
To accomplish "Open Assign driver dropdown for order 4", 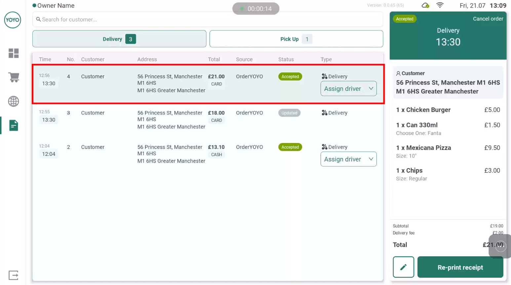I will pyautogui.click(x=348, y=89).
